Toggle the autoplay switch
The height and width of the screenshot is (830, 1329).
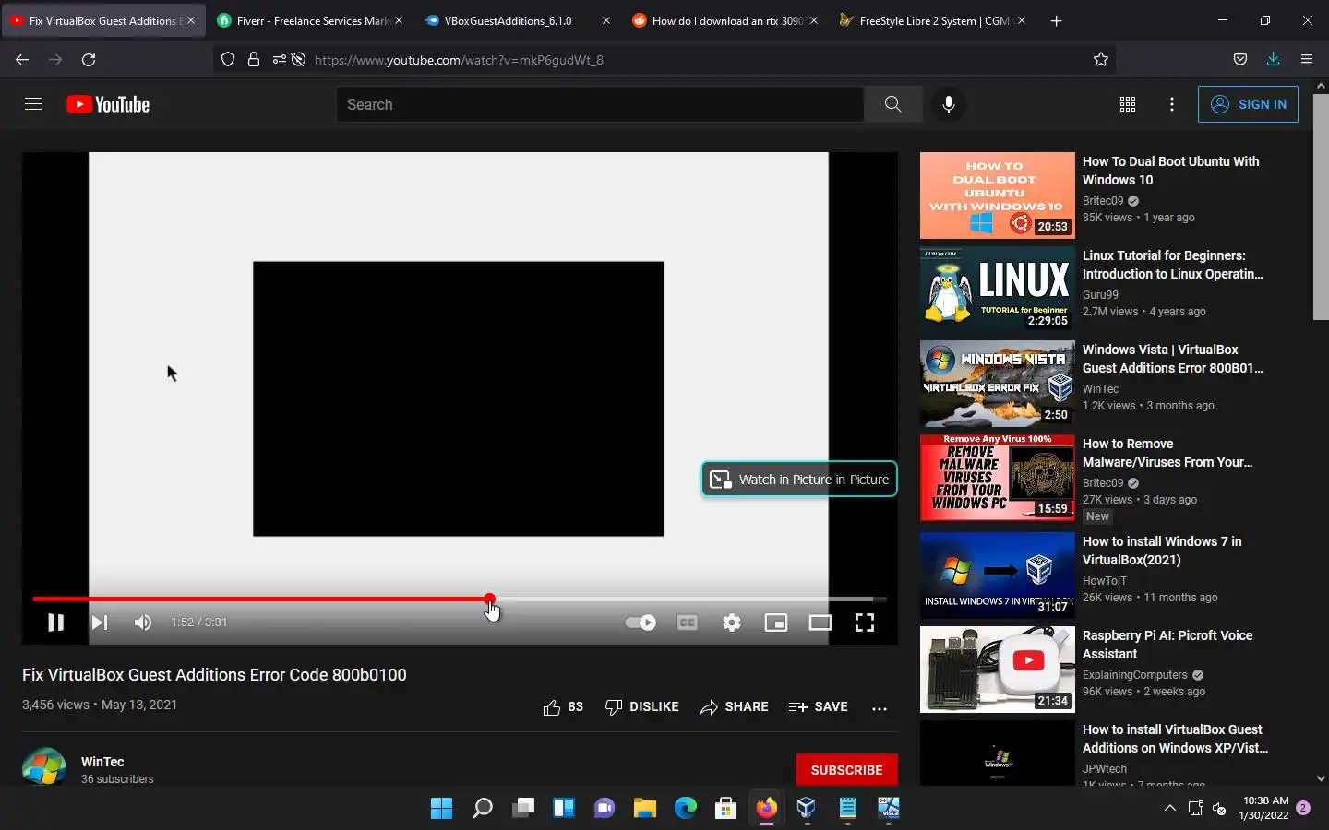641,622
